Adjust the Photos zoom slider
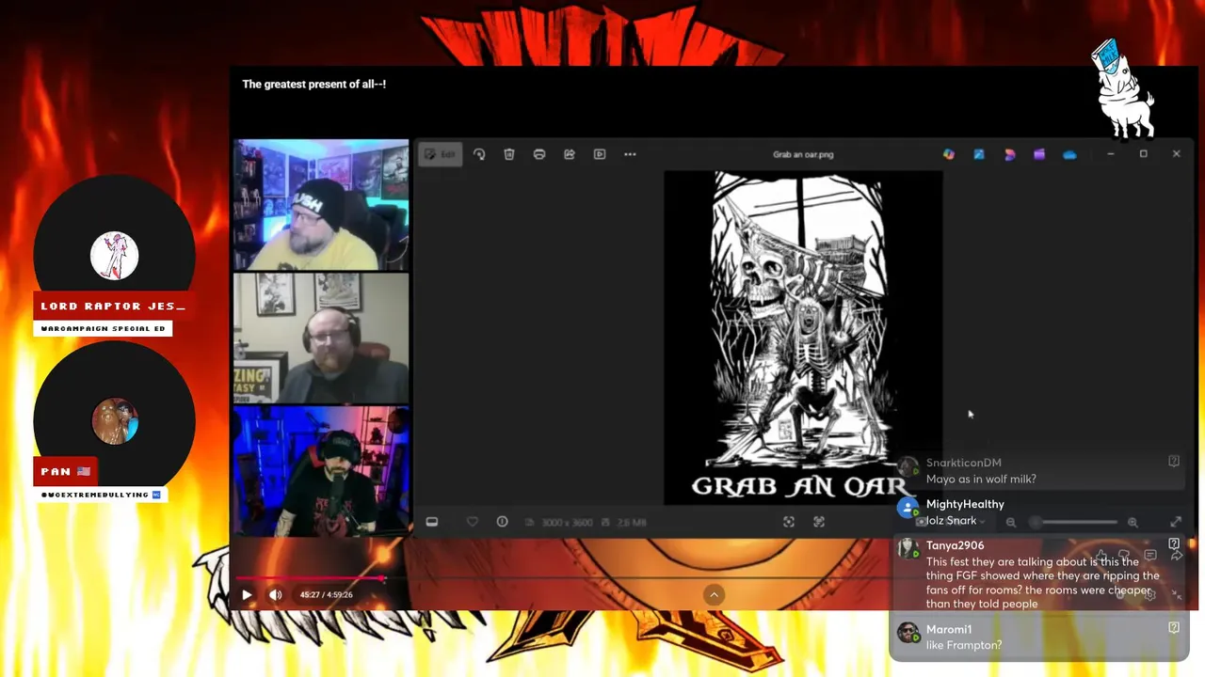 [x=1073, y=522]
